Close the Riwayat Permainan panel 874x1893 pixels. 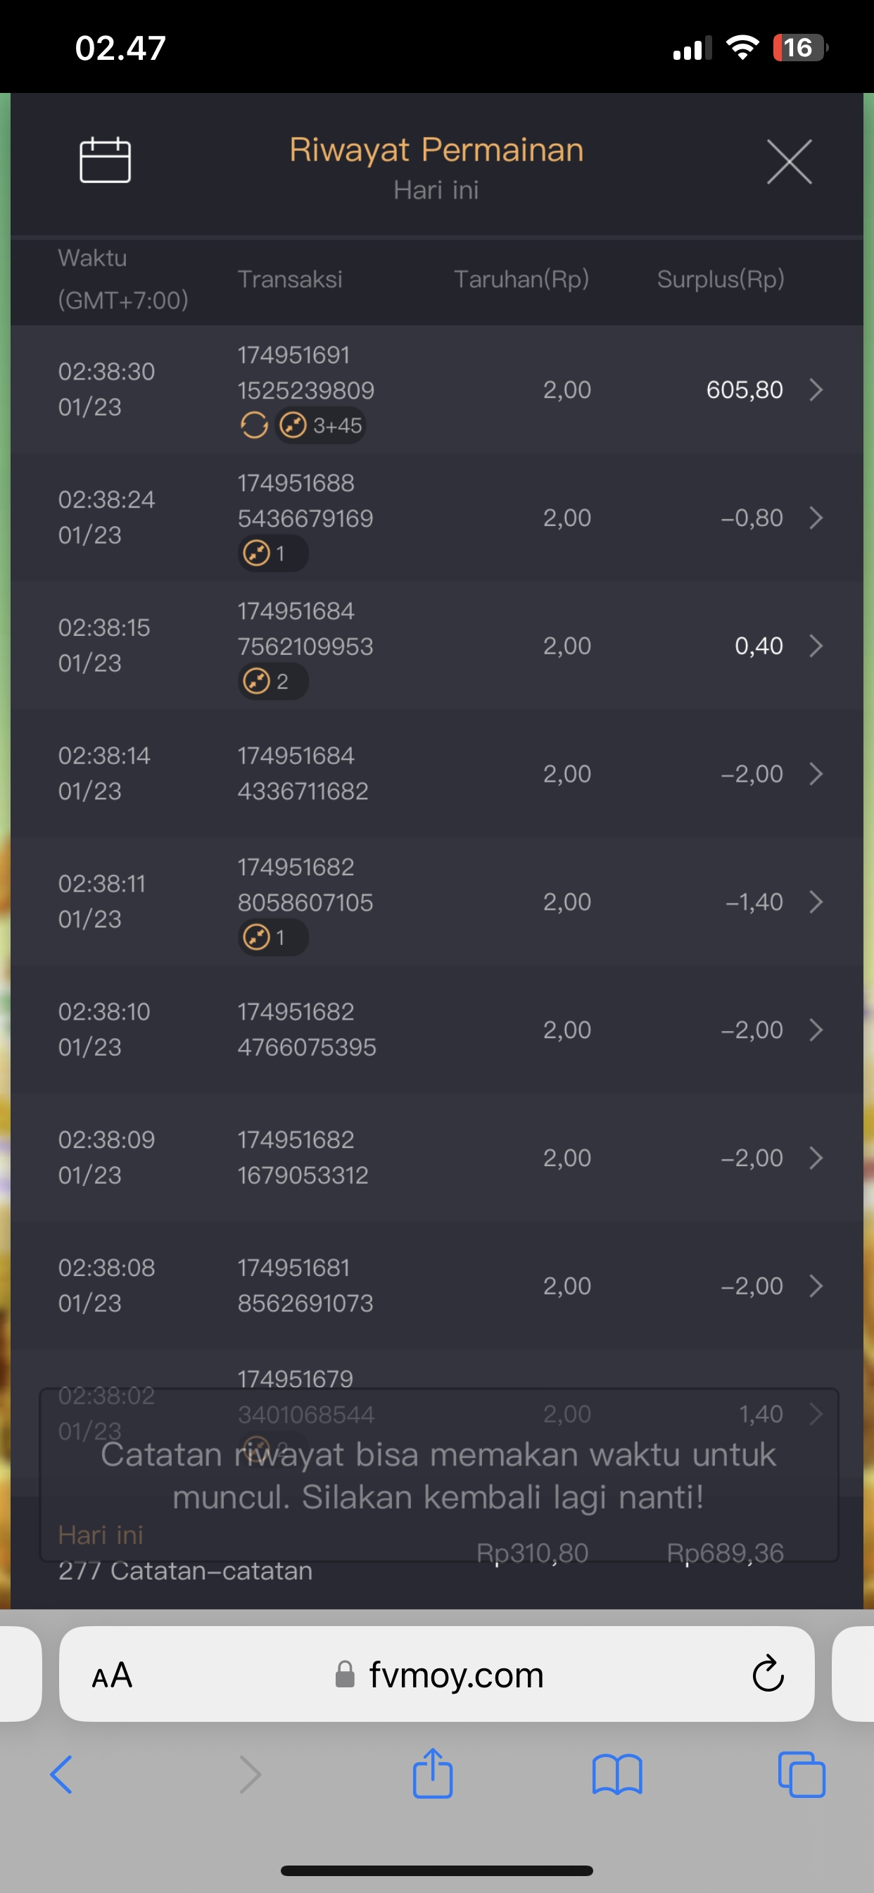coord(789,162)
